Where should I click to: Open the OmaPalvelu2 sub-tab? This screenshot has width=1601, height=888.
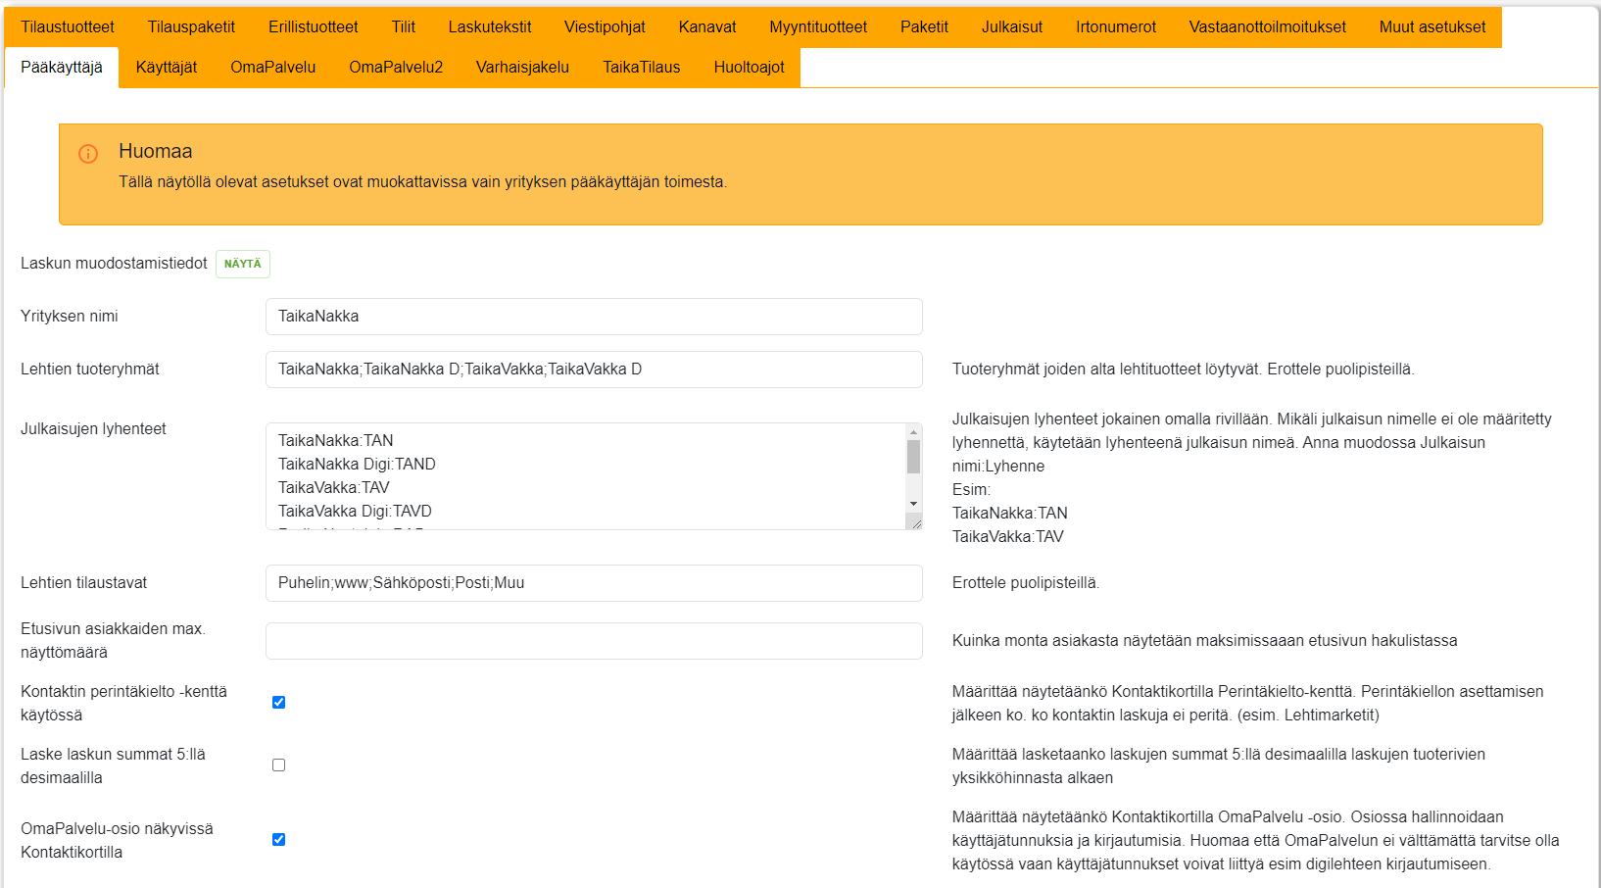click(396, 68)
